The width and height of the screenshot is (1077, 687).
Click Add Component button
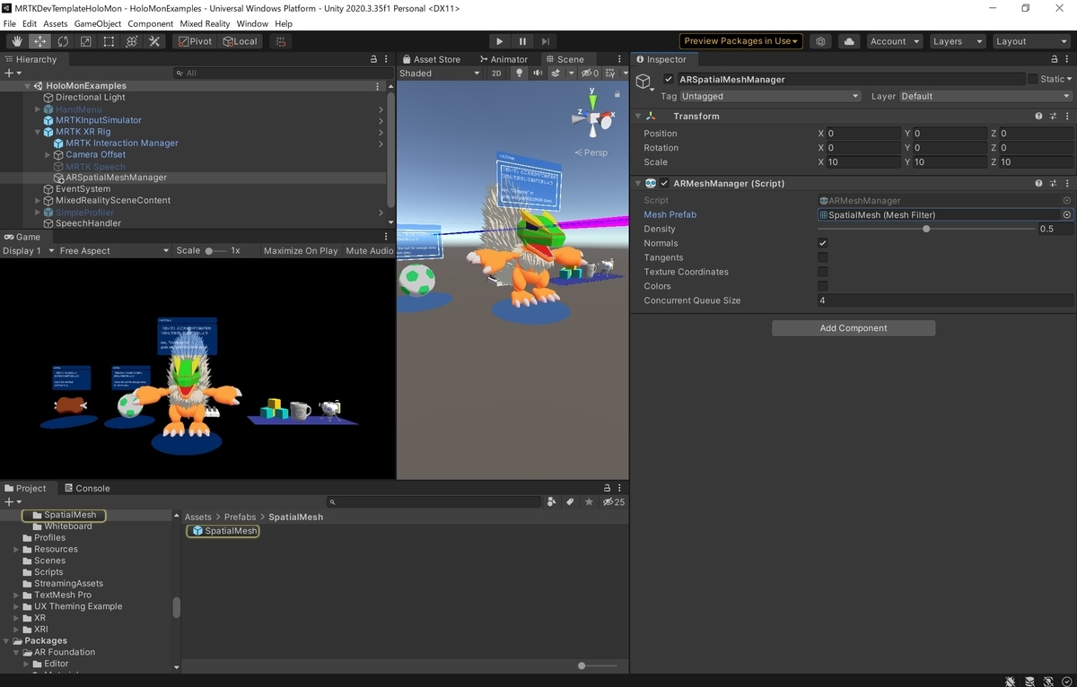[854, 328]
